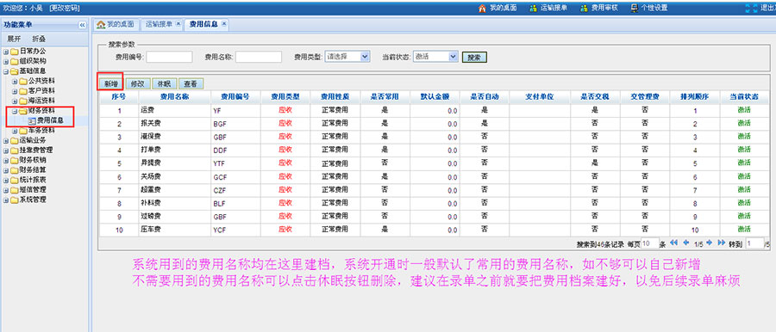Open 我的桌面 home icon in top bar
Viewport: 776px width, 332px height.
coord(481,8)
